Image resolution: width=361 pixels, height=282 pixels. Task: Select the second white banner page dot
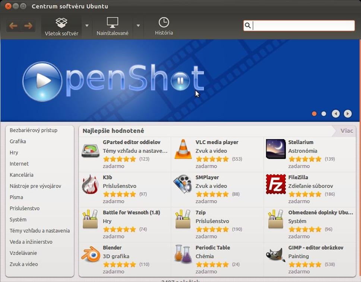(x=324, y=113)
